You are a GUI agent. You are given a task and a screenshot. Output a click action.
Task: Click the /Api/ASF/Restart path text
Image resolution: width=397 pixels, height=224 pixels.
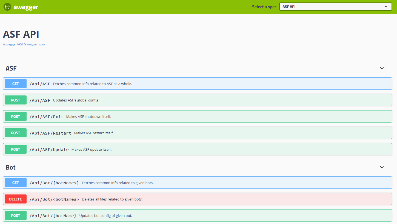(x=50, y=133)
